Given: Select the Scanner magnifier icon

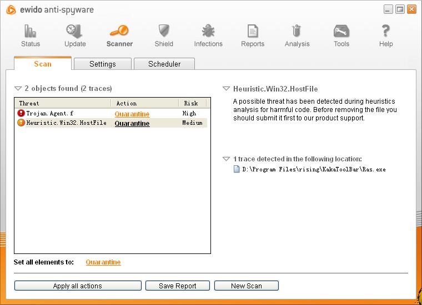Looking at the screenshot, I should coord(119,30).
